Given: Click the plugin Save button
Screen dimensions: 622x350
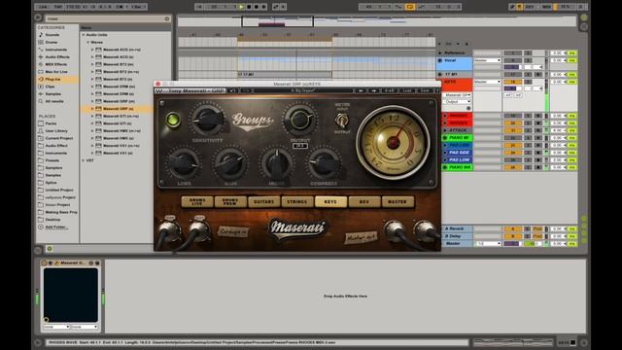Looking at the screenshot, I should coord(425,90).
